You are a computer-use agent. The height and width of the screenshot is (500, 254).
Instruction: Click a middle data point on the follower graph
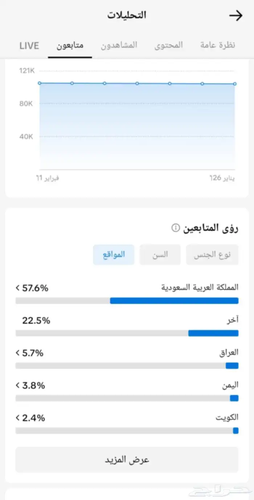(x=136, y=84)
